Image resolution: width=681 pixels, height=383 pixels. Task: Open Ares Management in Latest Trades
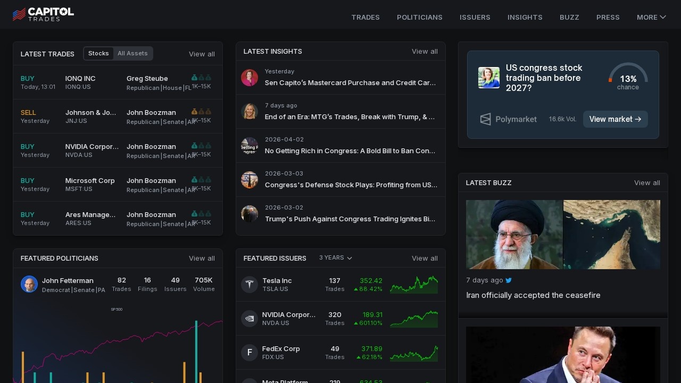91,214
